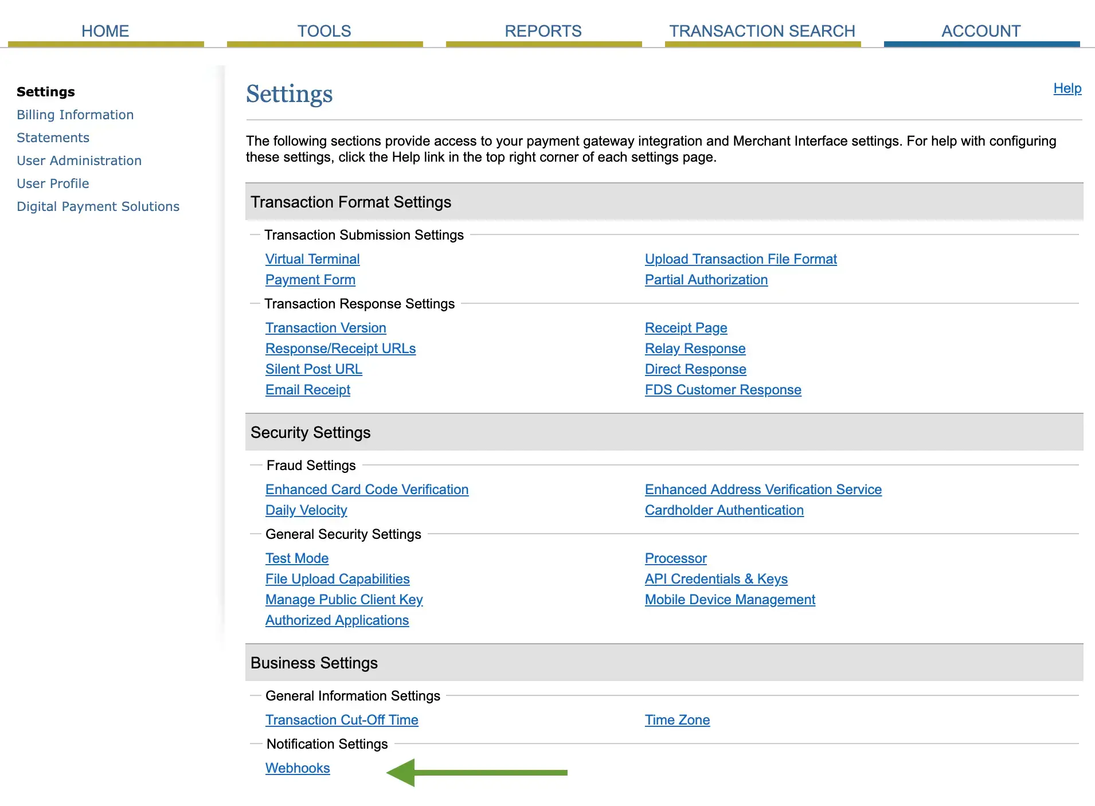
Task: Click the Help link at top right
Action: pos(1067,88)
